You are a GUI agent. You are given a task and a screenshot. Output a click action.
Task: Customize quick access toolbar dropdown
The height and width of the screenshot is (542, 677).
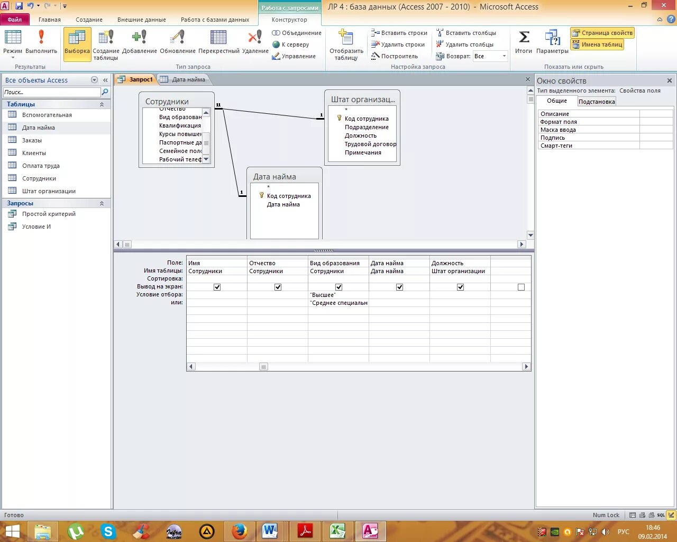(x=65, y=6)
